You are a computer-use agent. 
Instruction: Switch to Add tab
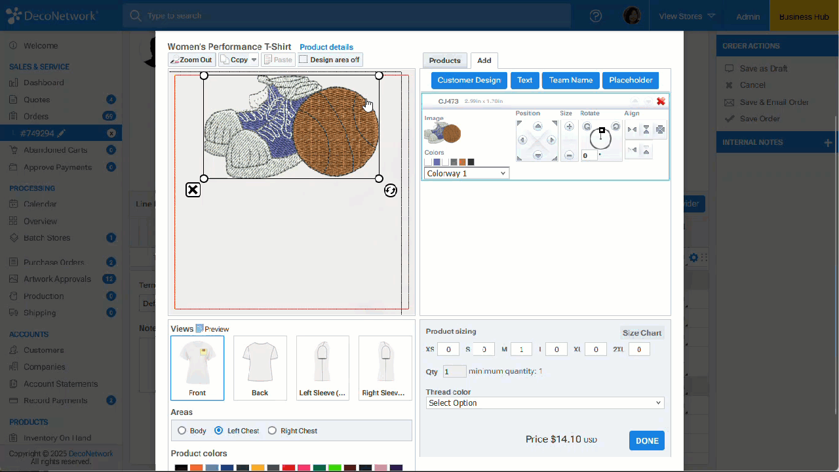(484, 60)
